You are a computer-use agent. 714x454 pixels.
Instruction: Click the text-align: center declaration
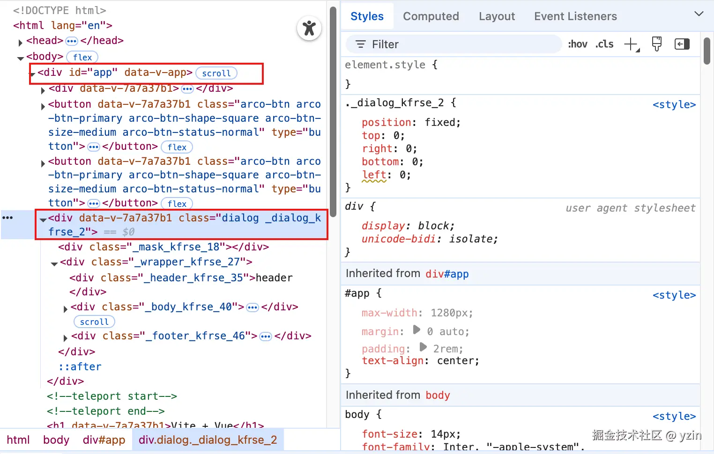click(x=420, y=361)
